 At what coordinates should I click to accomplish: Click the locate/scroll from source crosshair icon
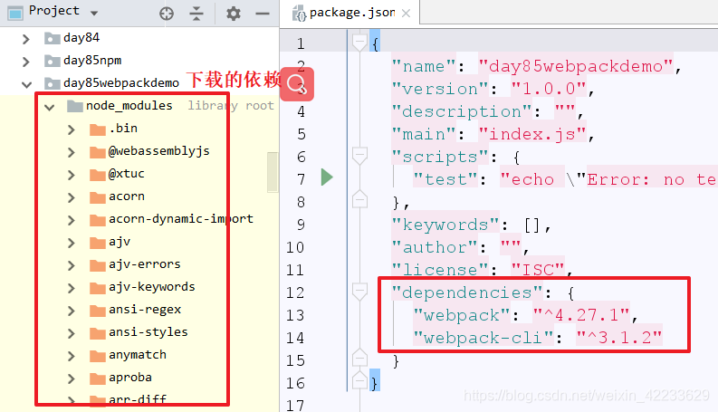pyautogui.click(x=167, y=14)
